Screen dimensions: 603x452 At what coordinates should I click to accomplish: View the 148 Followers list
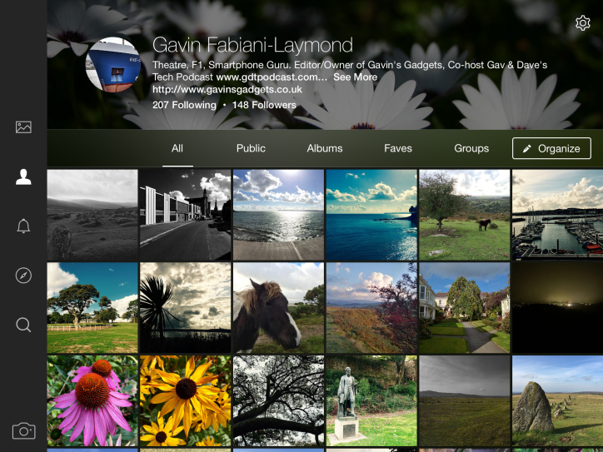(264, 105)
